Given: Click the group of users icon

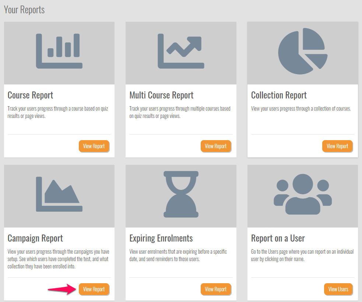Looking at the screenshot, I should click(x=302, y=194).
